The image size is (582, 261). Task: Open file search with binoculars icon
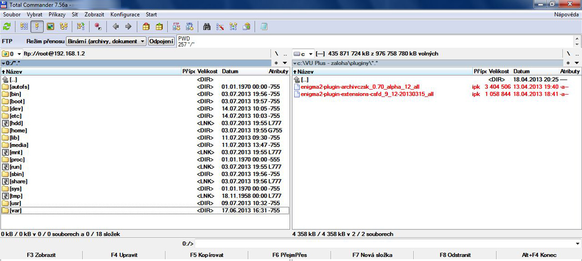coord(207,27)
